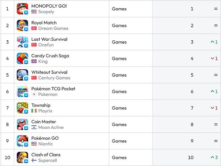Click the Japan flag beside Pokemon

tap(34, 94)
